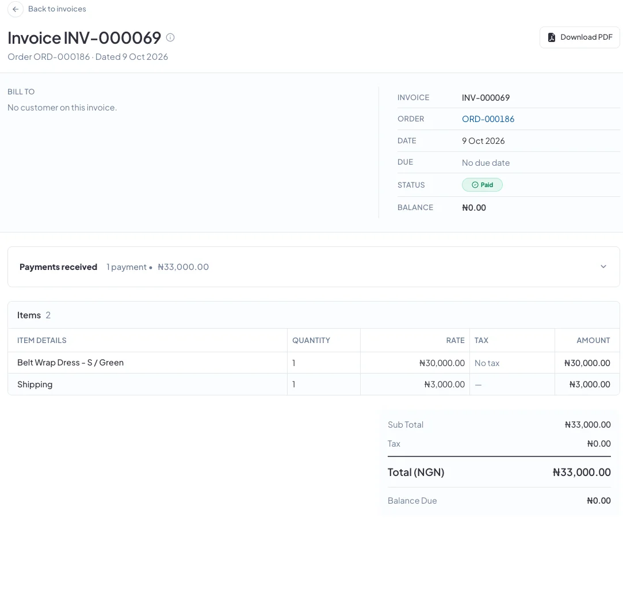Image resolution: width=623 pixels, height=594 pixels.
Task: Click the No due date value
Action: pos(486,163)
